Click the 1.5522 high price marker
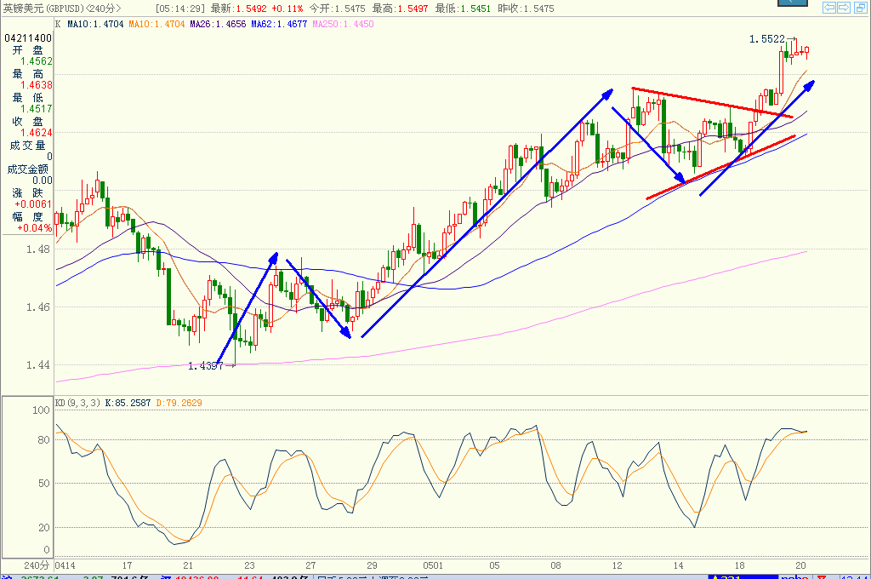 coord(766,39)
